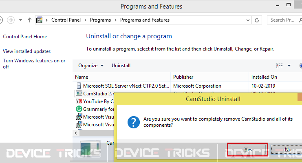
Task: Select the Grammarly program icon
Action: [79, 109]
